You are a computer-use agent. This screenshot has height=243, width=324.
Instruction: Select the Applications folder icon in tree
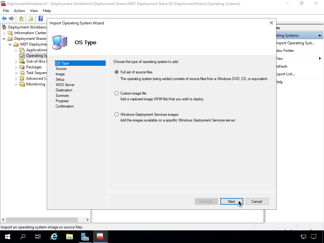tap(22, 50)
